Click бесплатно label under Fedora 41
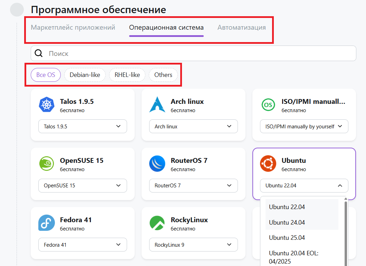Screen dimensions: 366x266 (x=72, y=229)
